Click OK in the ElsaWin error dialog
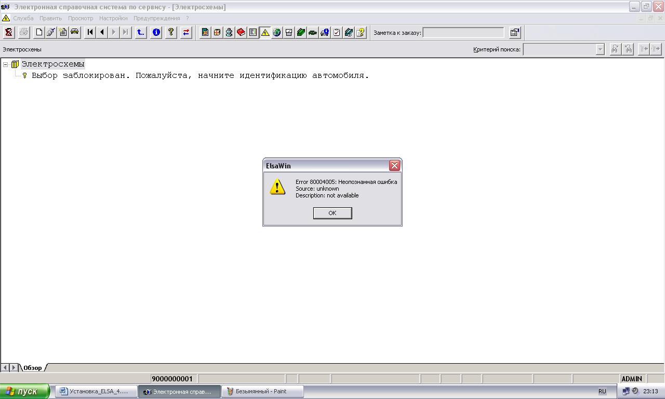Image resolution: width=665 pixels, height=399 pixels. [x=332, y=213]
